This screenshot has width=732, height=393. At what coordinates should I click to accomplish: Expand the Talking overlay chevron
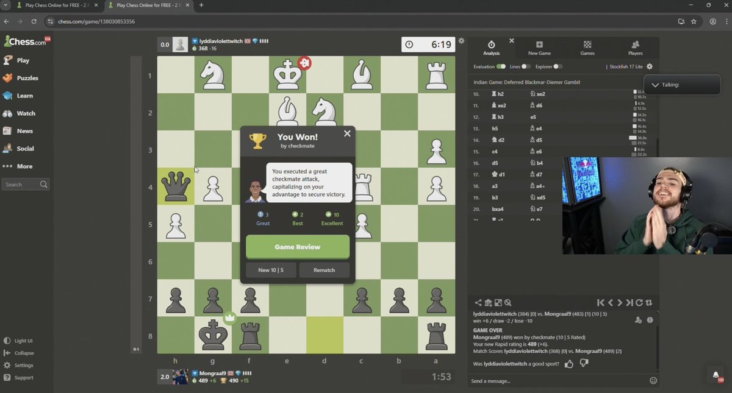(x=655, y=85)
